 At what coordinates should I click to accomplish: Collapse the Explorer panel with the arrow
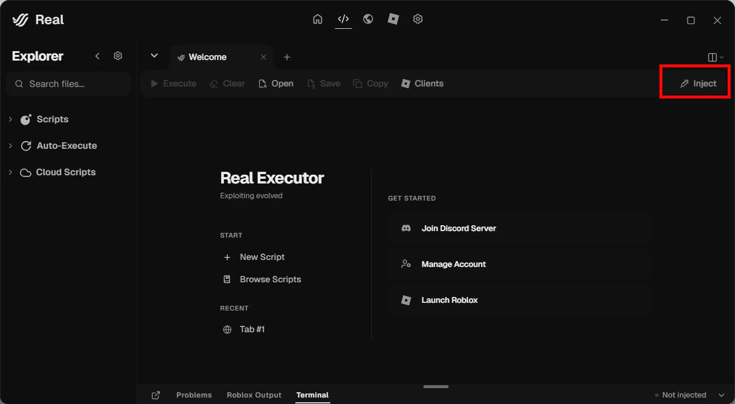98,56
